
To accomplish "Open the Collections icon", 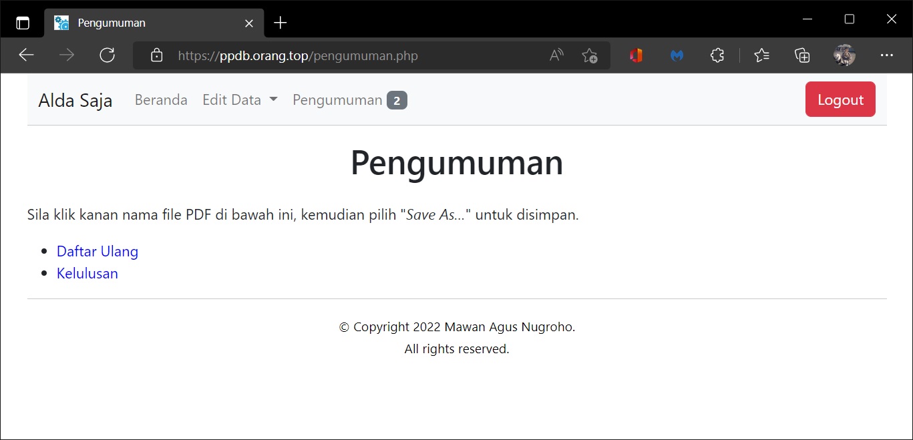I will click(802, 55).
